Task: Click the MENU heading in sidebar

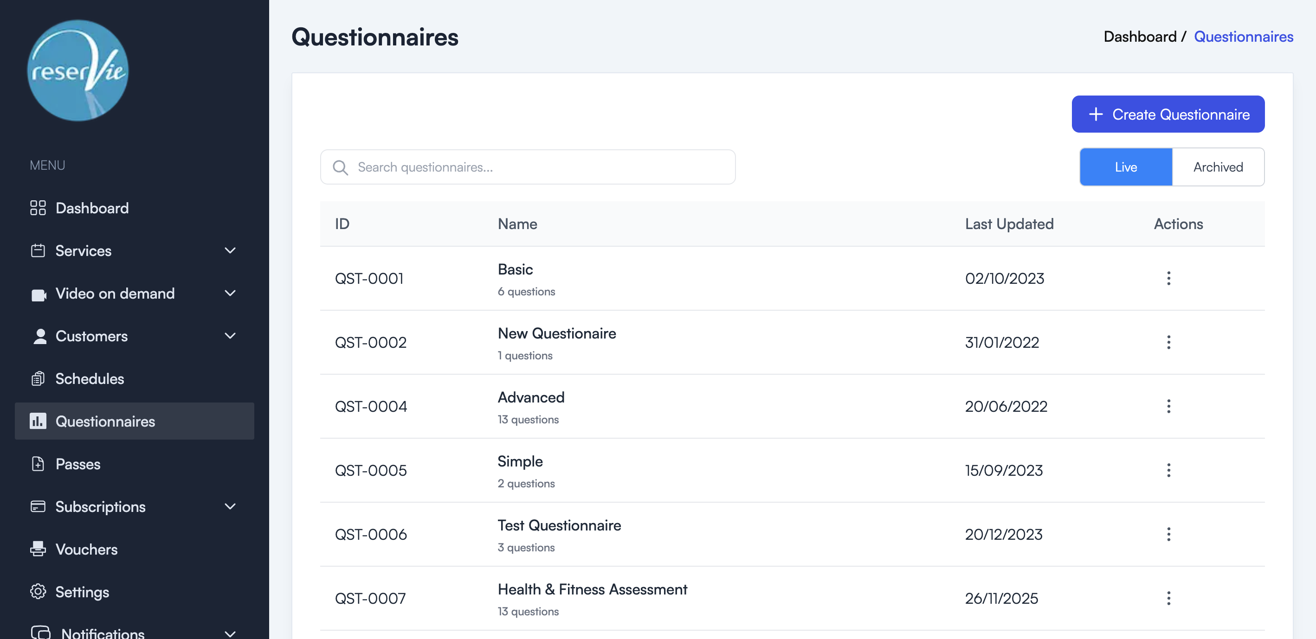Action: pos(47,166)
